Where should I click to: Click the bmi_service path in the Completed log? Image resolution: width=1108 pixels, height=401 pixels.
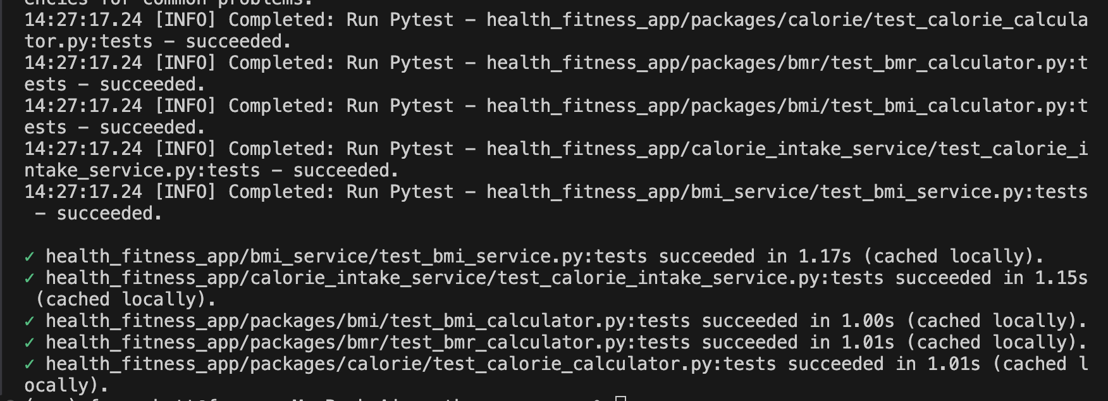coord(787,192)
